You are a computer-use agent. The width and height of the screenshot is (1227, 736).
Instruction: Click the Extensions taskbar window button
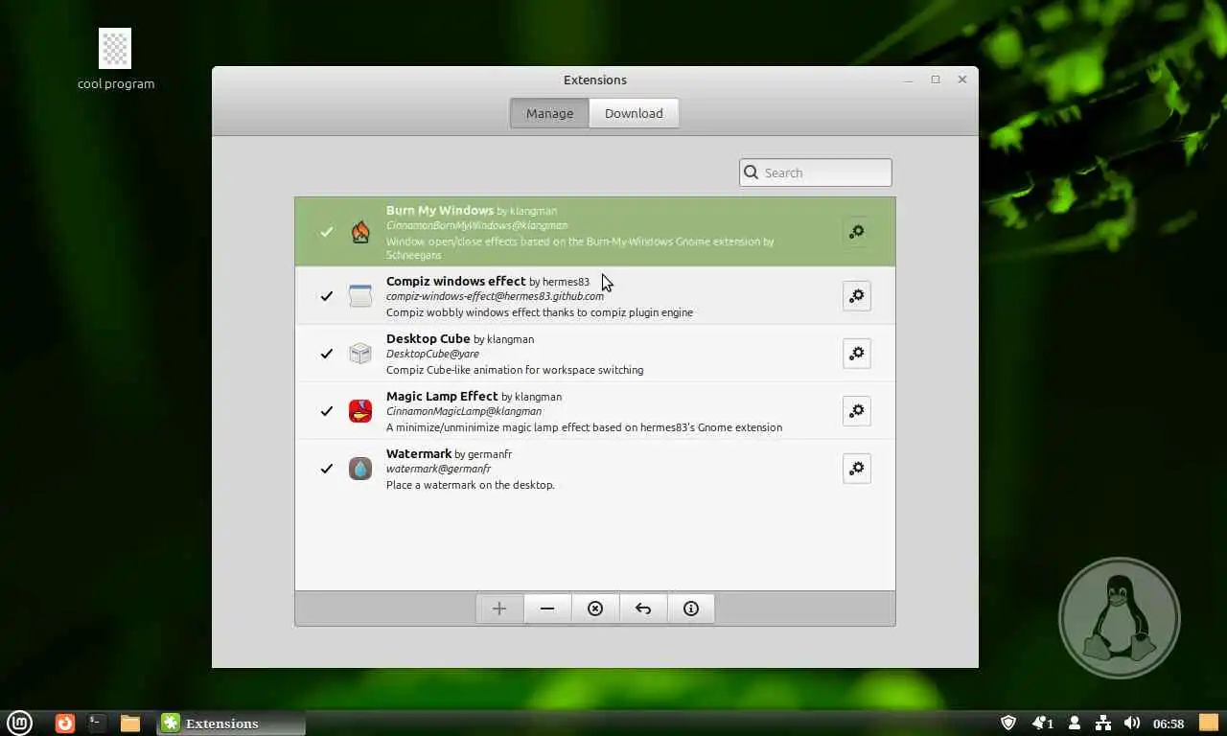click(x=231, y=724)
